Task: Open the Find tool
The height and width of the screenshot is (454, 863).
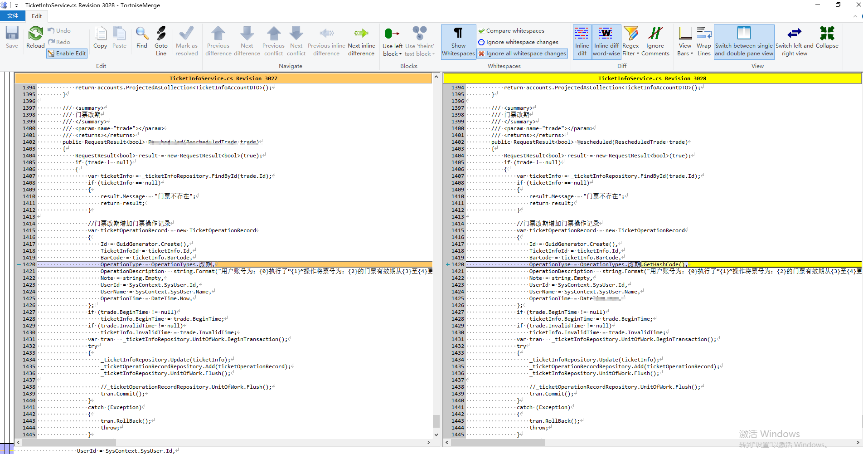Action: pyautogui.click(x=142, y=37)
